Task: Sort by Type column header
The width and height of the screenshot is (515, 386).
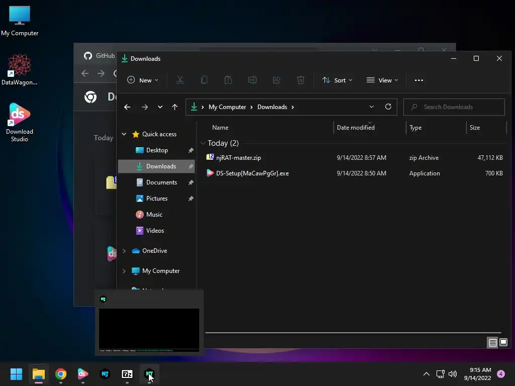Action: (415, 128)
